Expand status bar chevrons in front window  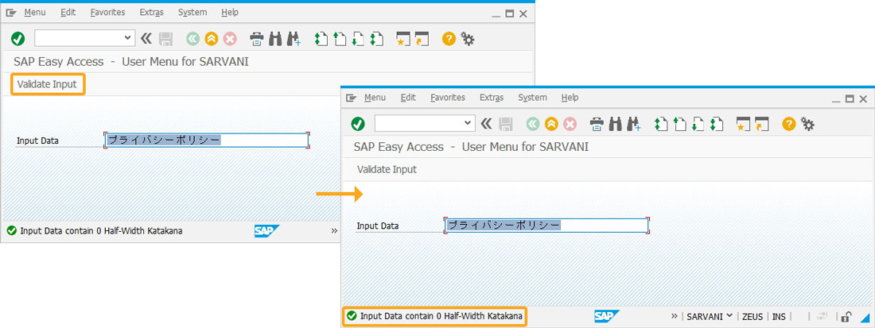pos(675,316)
